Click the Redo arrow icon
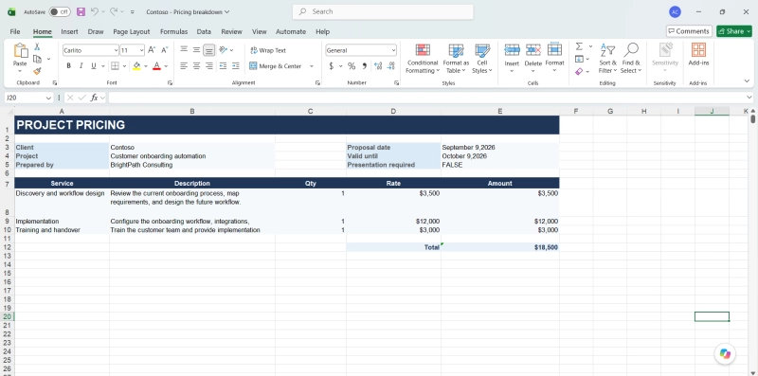 tap(114, 11)
